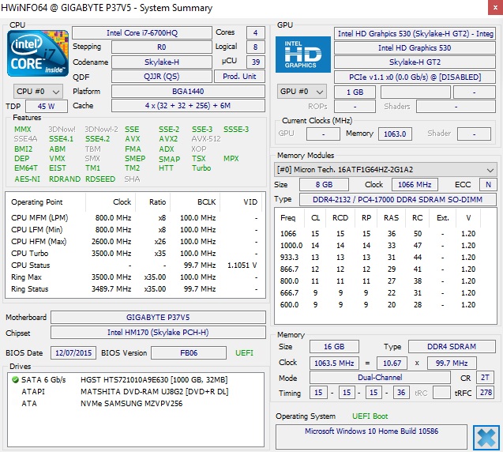The image size is (503, 452).
Task: Select the HGST HTS721010A9E630 drive entry
Action: (x=154, y=379)
